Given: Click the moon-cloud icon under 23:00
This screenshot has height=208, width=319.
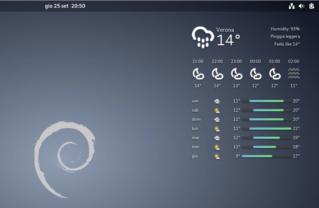Looking at the screenshot, I should click(236, 73).
